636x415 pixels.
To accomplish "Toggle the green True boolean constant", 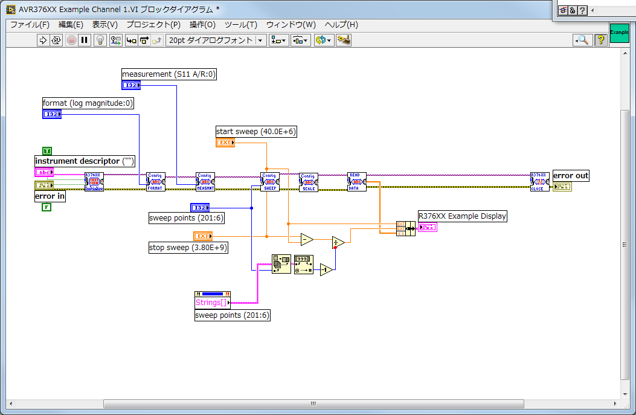I will tap(47, 151).
